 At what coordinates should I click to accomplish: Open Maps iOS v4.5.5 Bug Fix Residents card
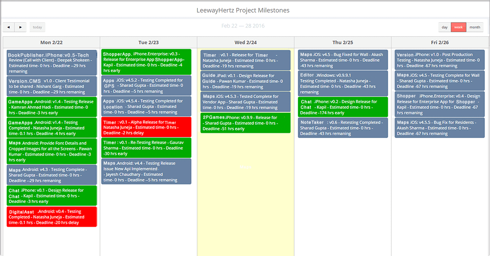[x=440, y=128]
